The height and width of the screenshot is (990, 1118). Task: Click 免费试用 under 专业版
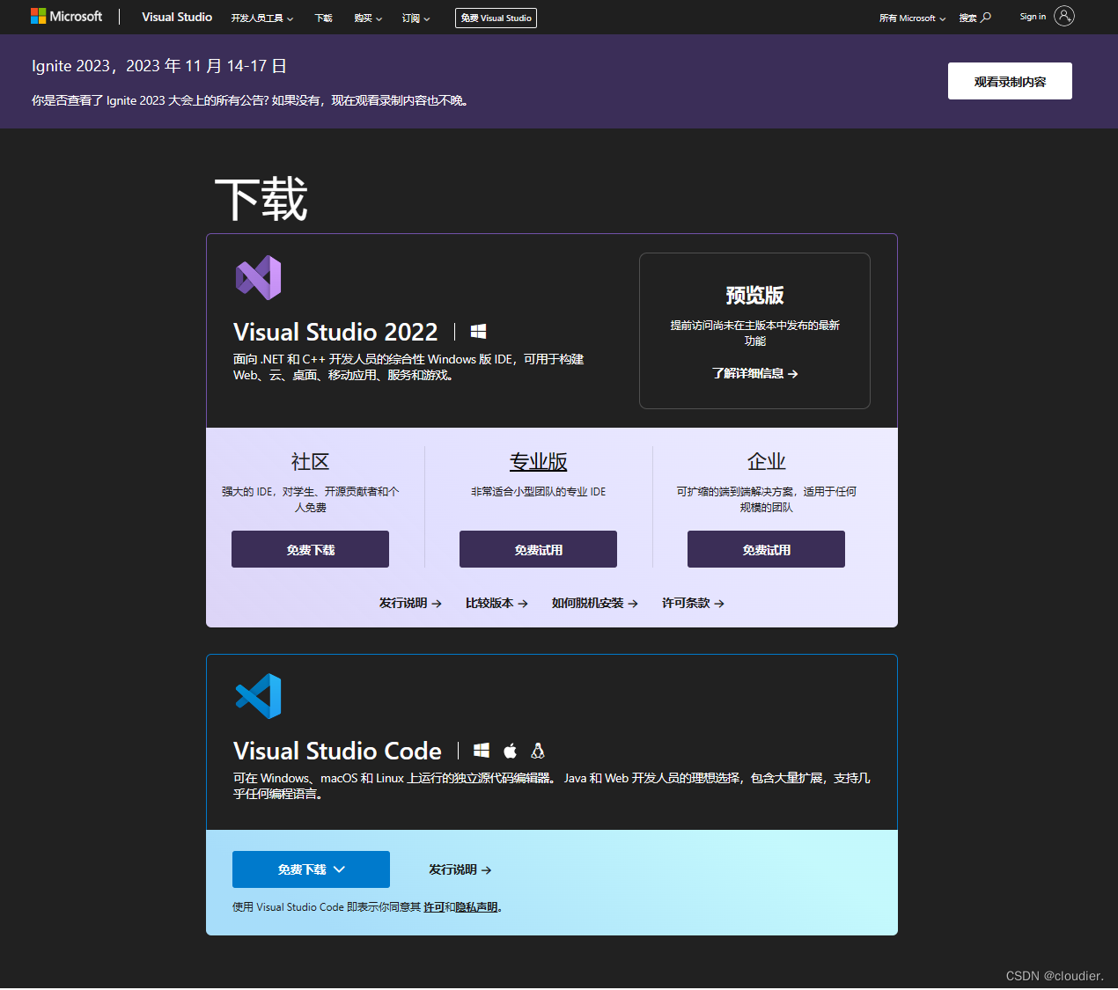(x=538, y=549)
